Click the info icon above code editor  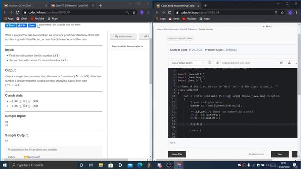281,63
